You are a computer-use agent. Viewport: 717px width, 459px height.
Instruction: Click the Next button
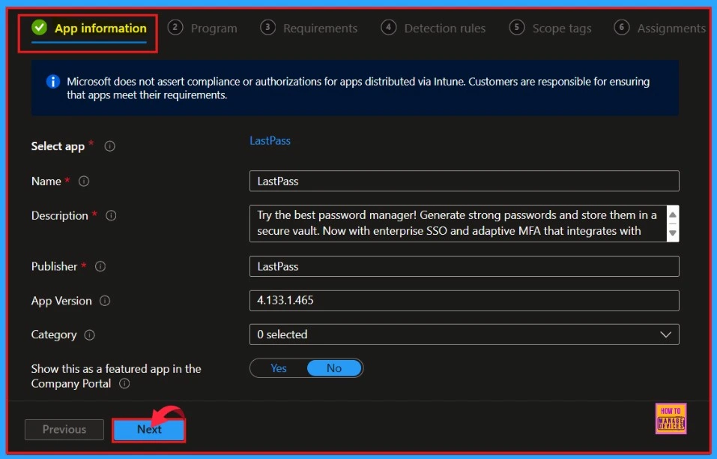tap(149, 430)
